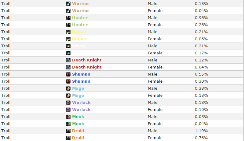Click the Druid link in Female row
This screenshot has height=141, width=244.
[78, 138]
